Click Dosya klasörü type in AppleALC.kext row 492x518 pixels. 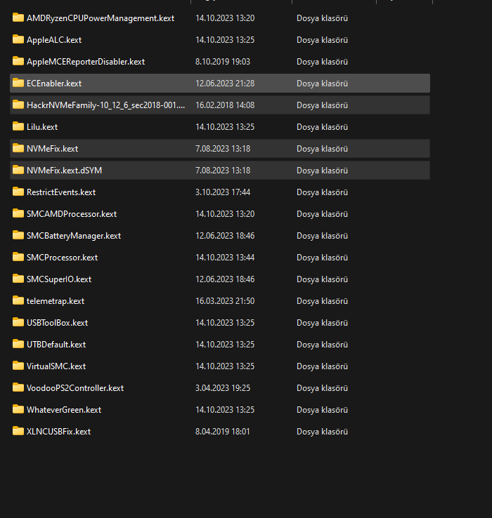pyautogui.click(x=323, y=40)
